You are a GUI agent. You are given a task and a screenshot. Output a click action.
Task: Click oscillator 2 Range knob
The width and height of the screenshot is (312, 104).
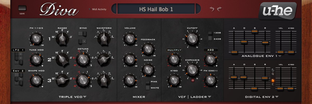[62, 59]
